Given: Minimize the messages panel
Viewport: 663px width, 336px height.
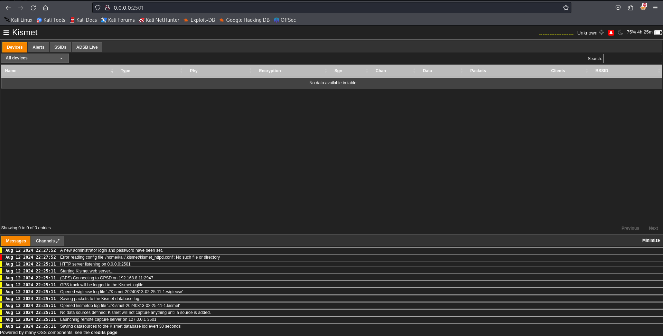Looking at the screenshot, I should coord(651,240).
